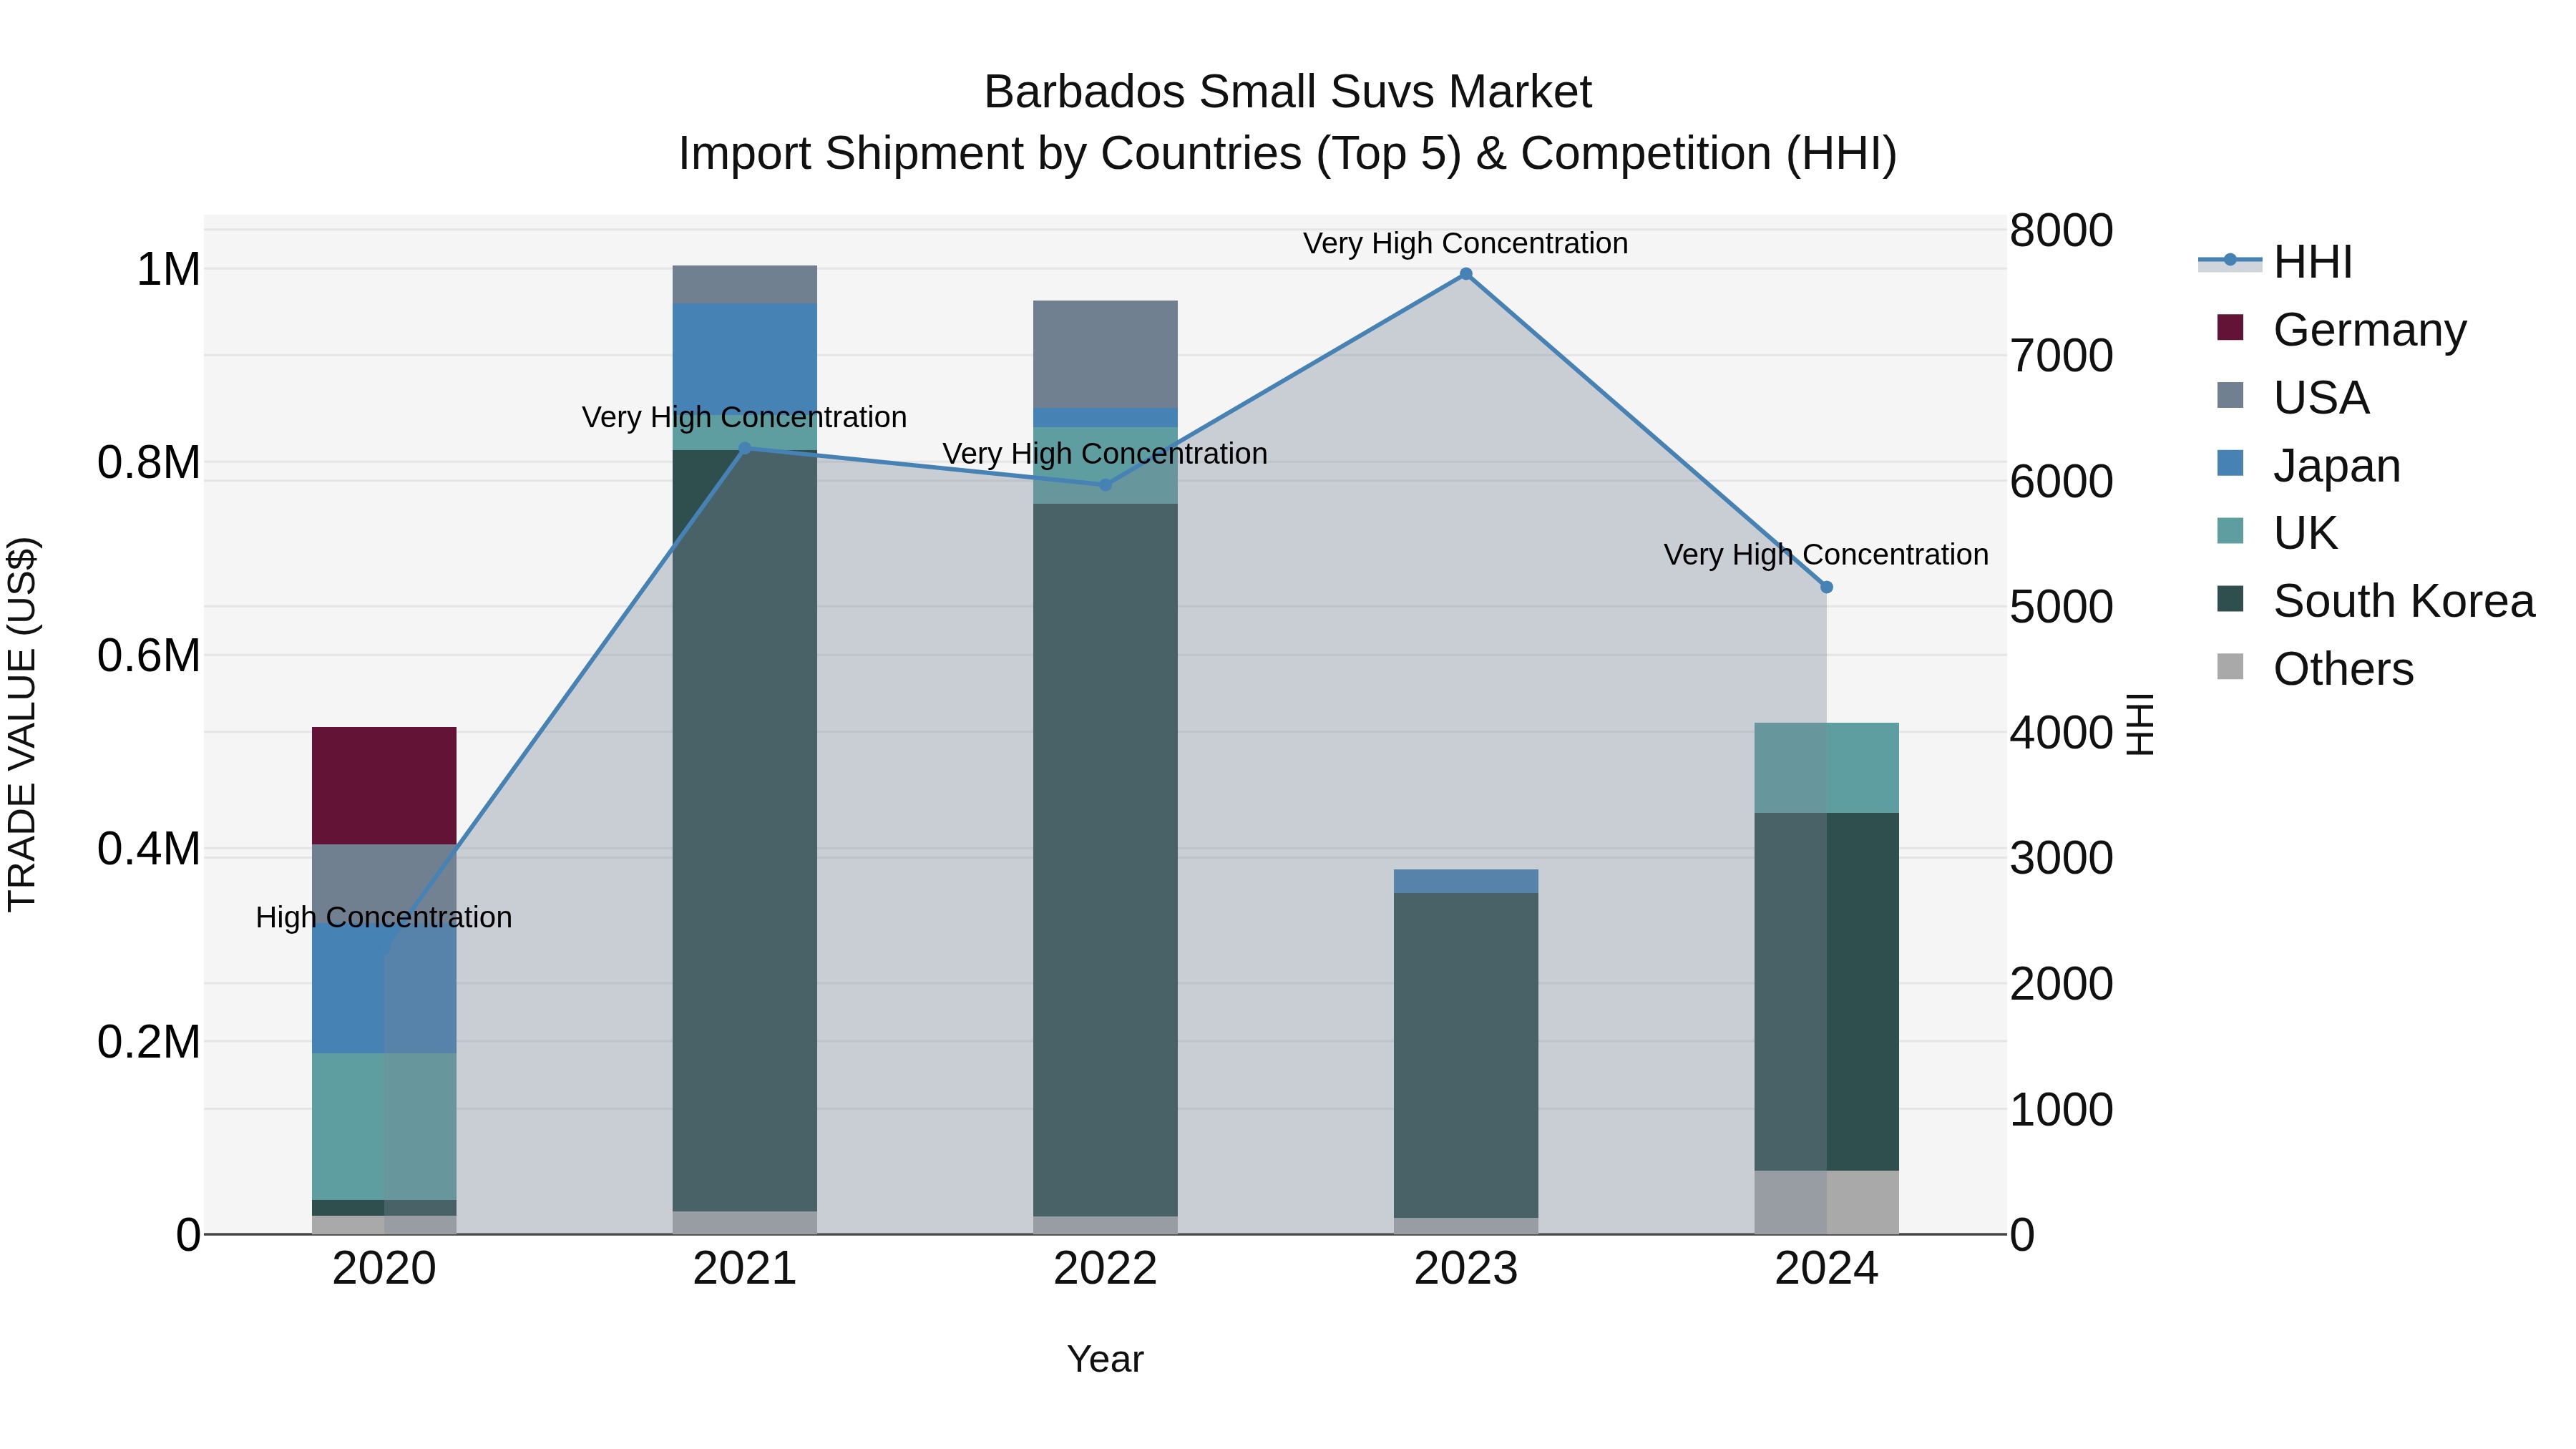Click the 2024 x-axis tick label

(x=1827, y=1269)
